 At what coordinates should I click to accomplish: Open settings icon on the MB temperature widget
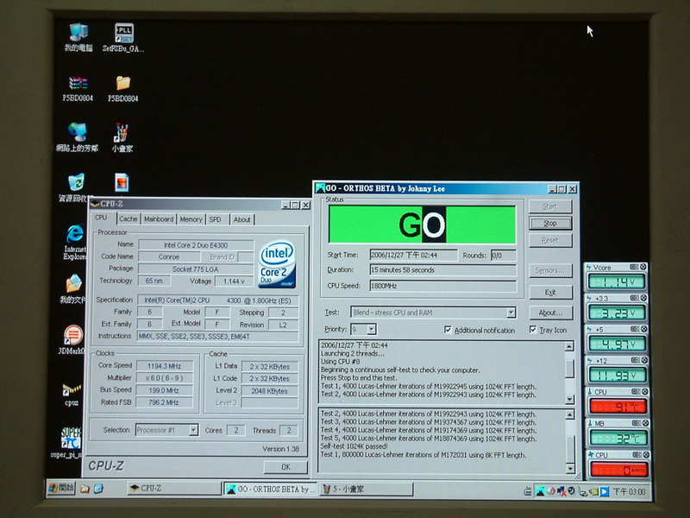point(637,423)
